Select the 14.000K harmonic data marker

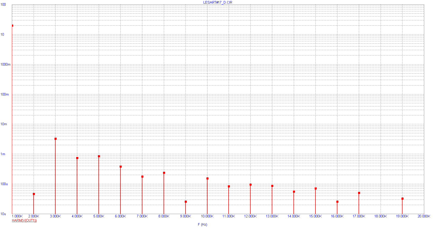tap(294, 192)
